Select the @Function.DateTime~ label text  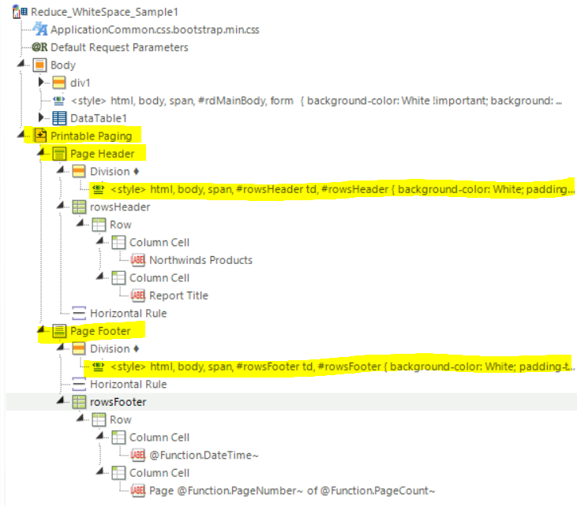[x=204, y=456]
